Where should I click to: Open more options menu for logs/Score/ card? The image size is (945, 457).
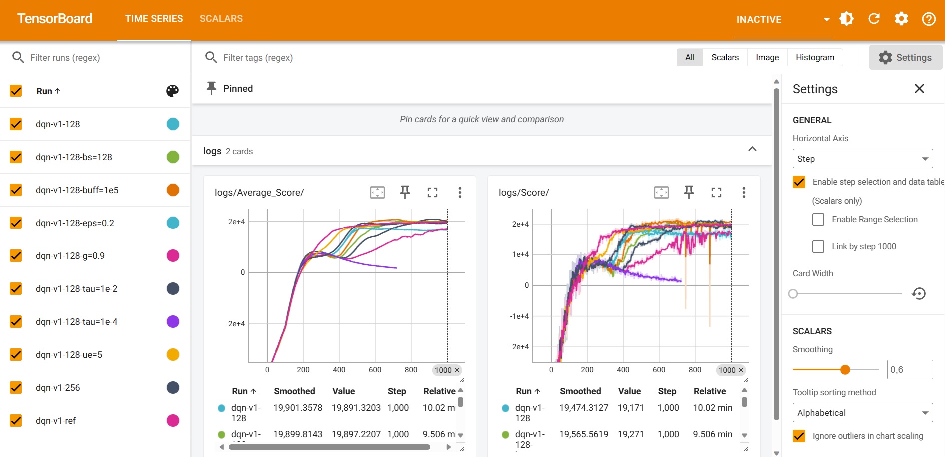(x=744, y=192)
